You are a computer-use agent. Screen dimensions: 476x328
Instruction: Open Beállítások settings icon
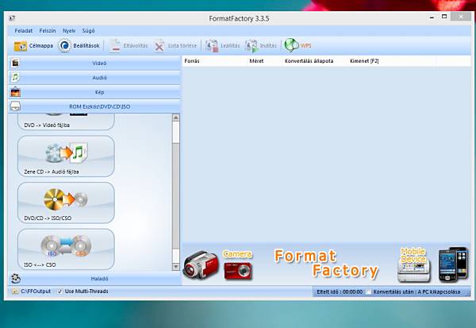tap(64, 46)
